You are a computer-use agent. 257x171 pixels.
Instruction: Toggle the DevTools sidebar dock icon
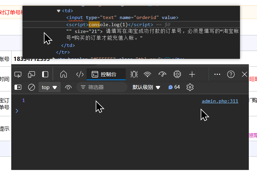45,74
